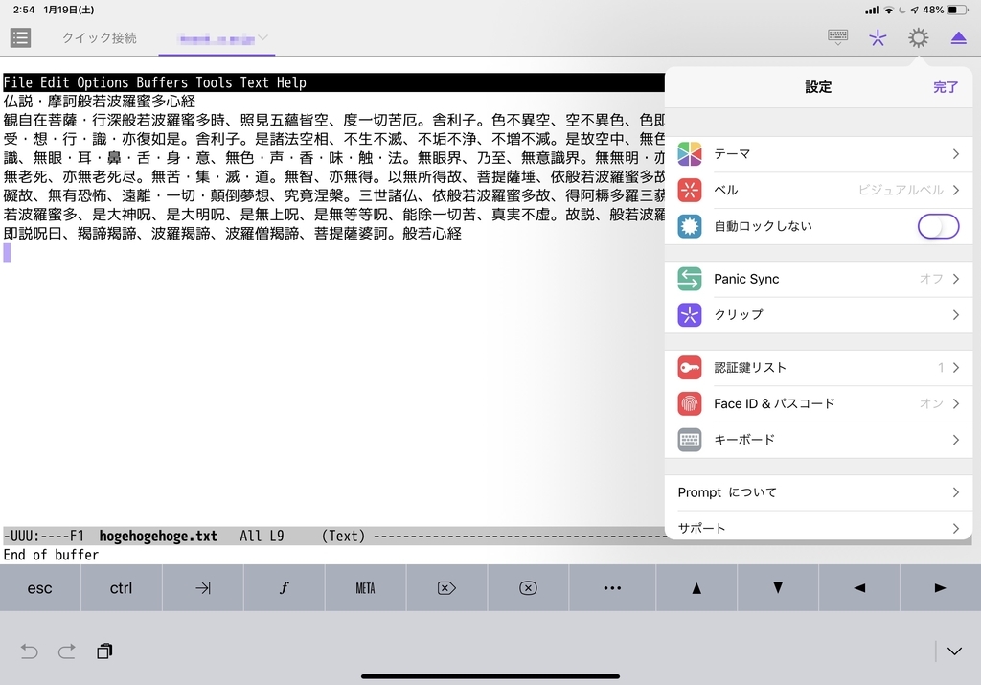Open the Emacs Options menu

pyautogui.click(x=103, y=82)
